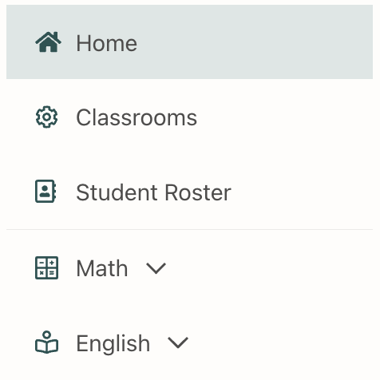Expand the Math section chevron

[156, 268]
